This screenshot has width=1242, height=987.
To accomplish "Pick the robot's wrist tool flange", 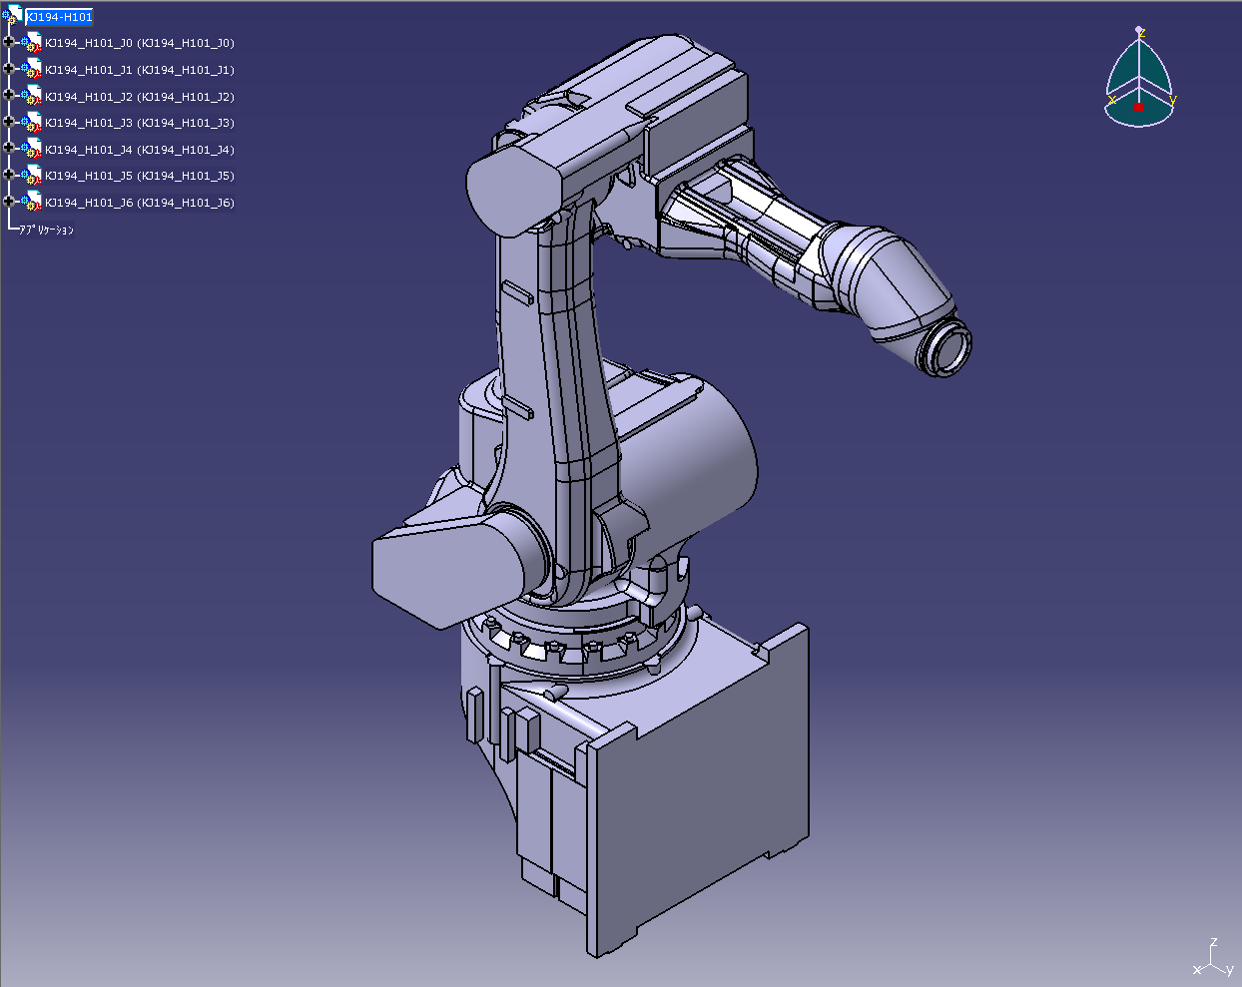I will tap(946, 347).
